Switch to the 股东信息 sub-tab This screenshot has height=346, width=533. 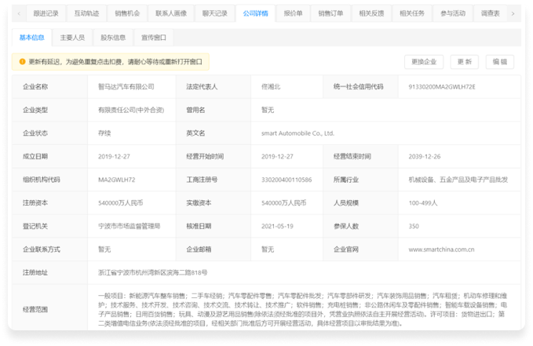coord(115,37)
